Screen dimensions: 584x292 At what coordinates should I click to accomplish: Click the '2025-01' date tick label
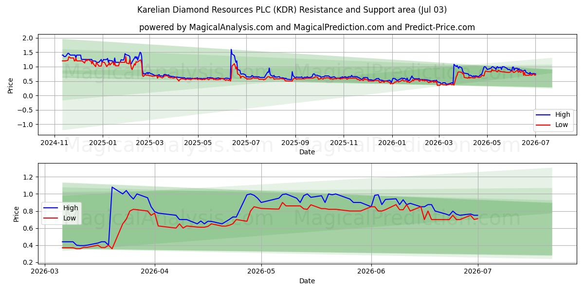103,143
